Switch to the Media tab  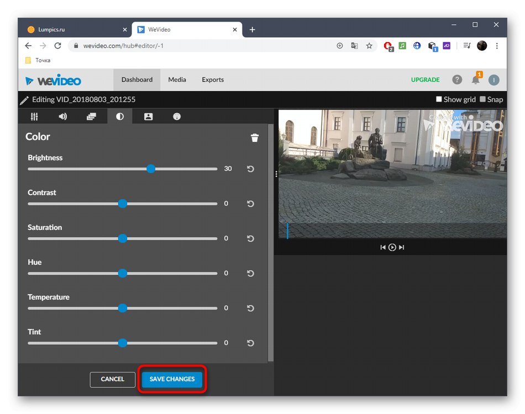[x=177, y=80]
